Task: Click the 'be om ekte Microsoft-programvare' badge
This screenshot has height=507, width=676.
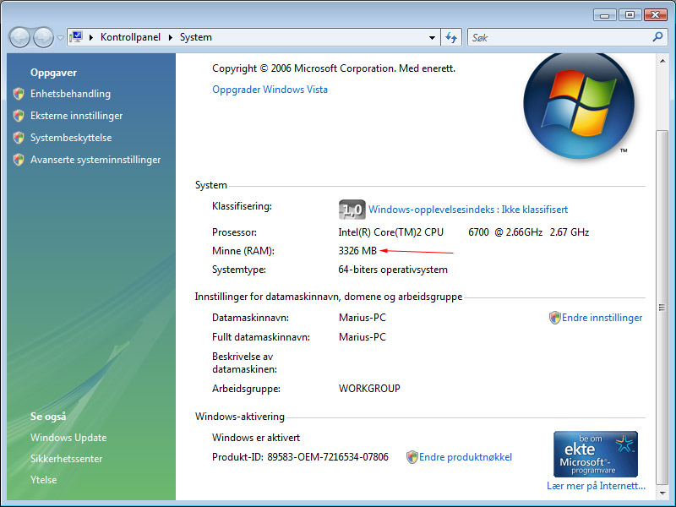Action: (x=596, y=454)
